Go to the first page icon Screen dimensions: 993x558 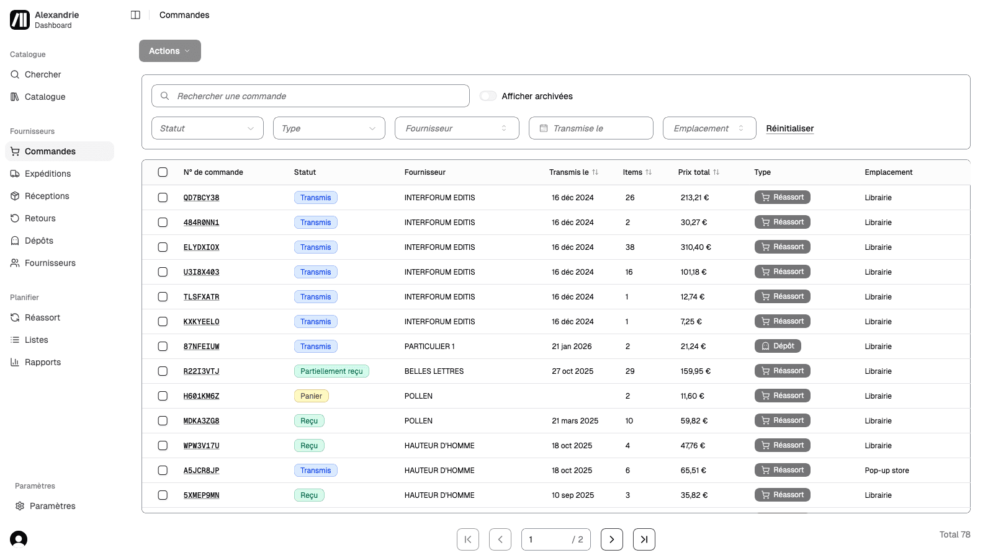tap(468, 539)
